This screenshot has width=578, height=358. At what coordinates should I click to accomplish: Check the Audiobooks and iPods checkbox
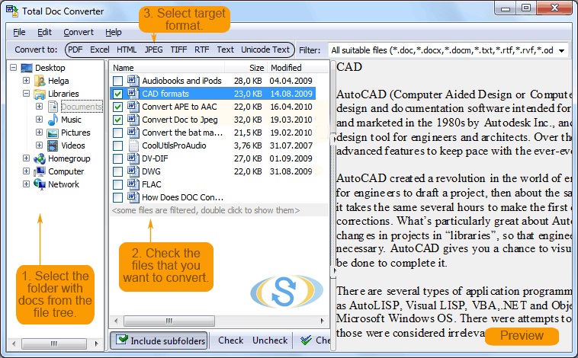pyautogui.click(x=118, y=81)
